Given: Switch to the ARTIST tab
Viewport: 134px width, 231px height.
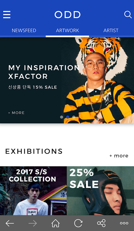Looking at the screenshot, I should pos(111,30).
